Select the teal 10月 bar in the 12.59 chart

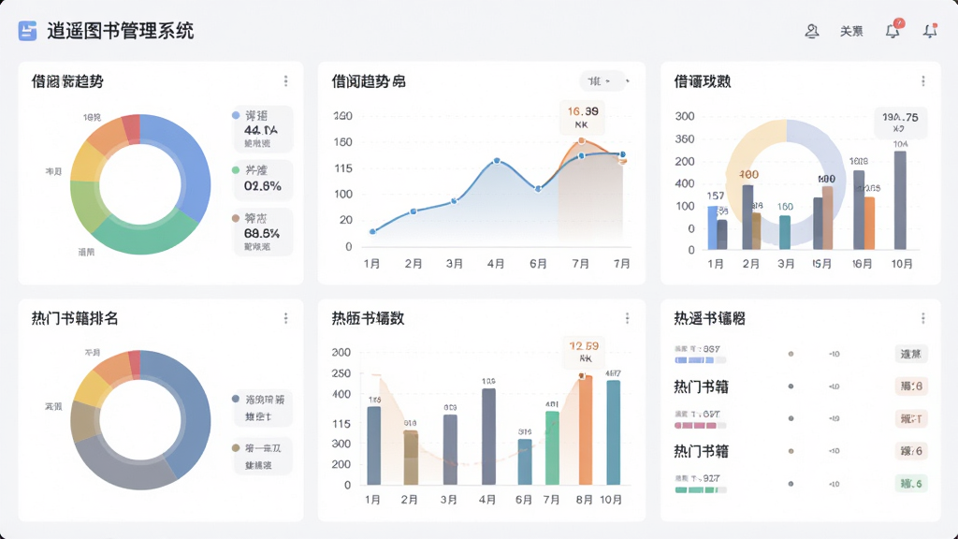(x=614, y=432)
